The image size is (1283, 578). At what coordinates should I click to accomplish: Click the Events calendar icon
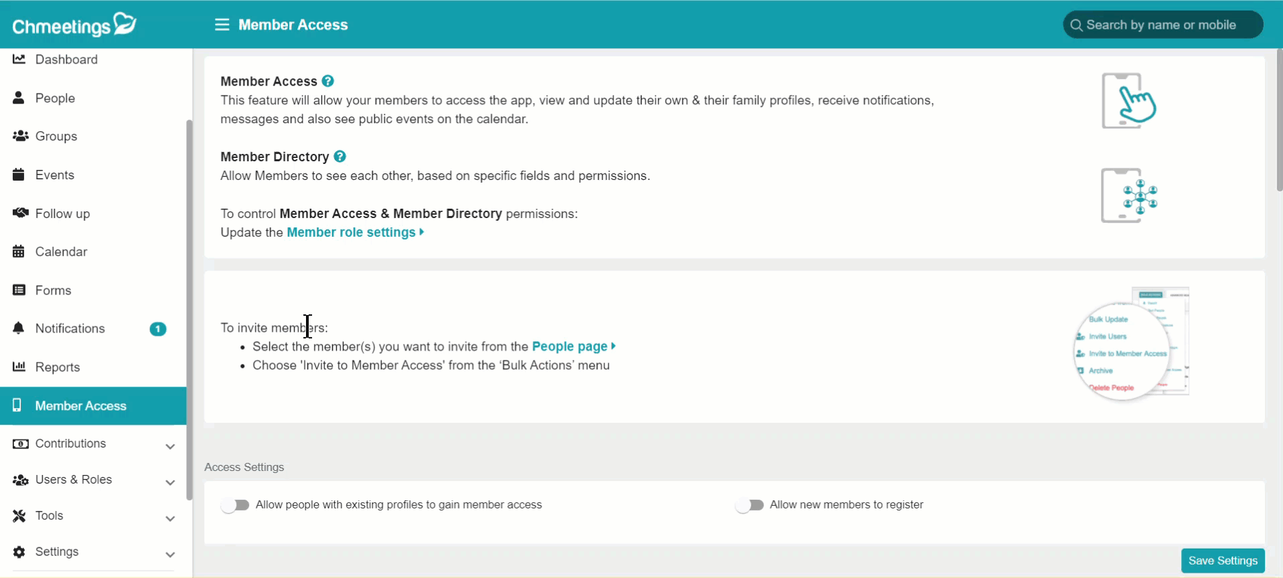[x=19, y=175]
